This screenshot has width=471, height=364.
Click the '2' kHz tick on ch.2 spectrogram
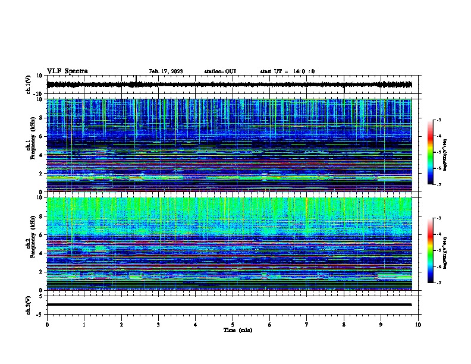41,272
